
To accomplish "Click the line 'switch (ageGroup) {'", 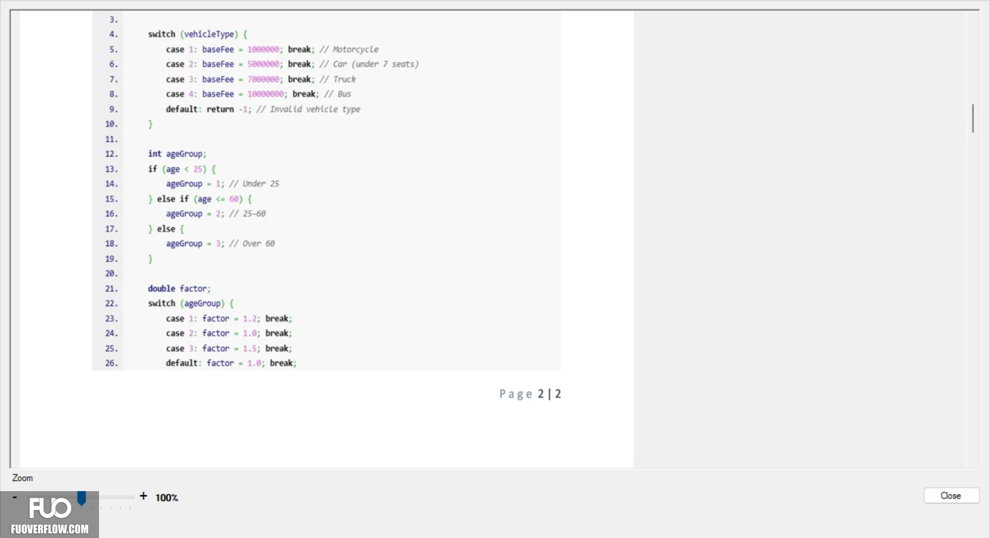I will coord(191,303).
